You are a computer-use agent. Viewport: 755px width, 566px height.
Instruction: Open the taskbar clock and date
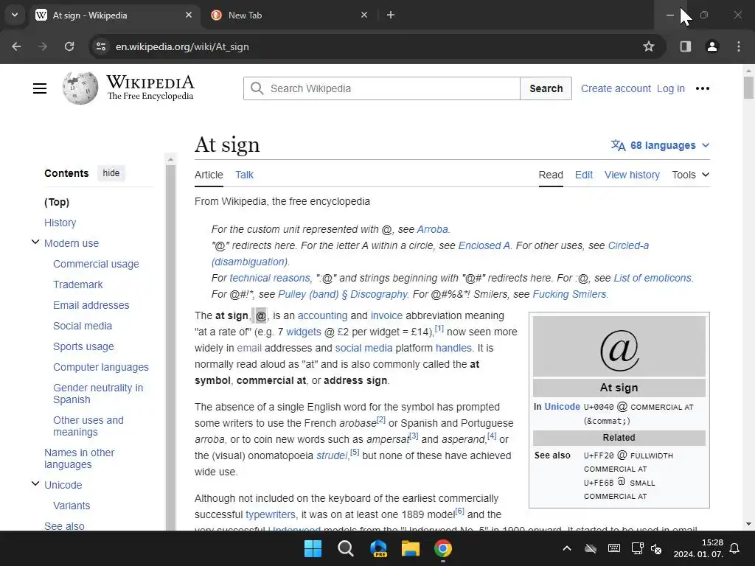[x=698, y=548]
